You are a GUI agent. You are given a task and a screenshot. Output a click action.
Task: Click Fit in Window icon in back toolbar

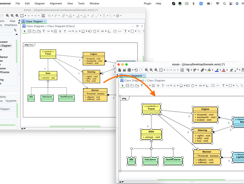tap(21, 16)
